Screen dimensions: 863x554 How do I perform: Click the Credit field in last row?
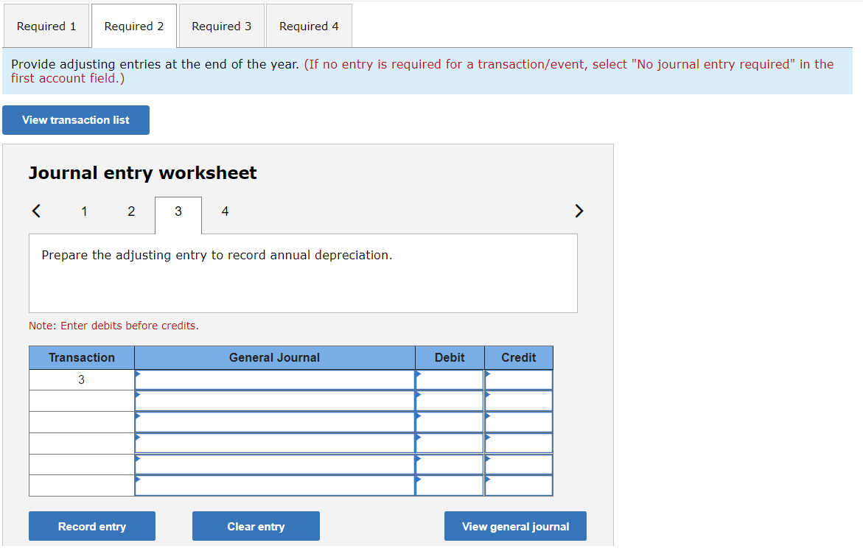518,485
